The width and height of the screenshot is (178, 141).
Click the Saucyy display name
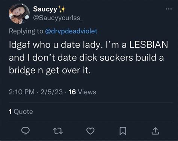point(45,9)
